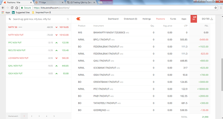
Task: Open Suggested Sites bookmark
Action: coord(21,13)
